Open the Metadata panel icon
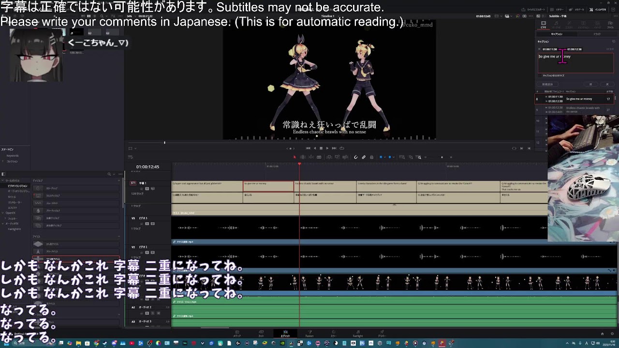Image resolution: width=619 pixels, height=348 pixels. (x=570, y=9)
